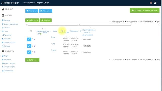Edit record 2 with pencil icon
Image resolution: width=162 pixels, height=91 pixels.
[x=29, y=46]
